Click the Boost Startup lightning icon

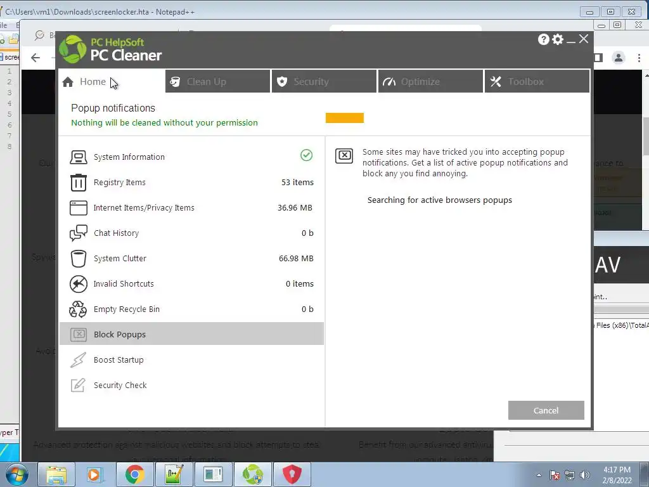78,360
